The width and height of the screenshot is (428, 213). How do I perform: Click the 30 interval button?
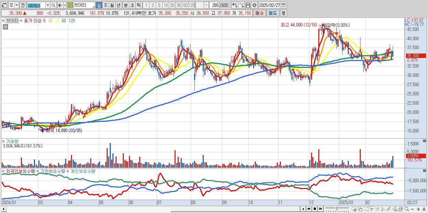[179, 5]
